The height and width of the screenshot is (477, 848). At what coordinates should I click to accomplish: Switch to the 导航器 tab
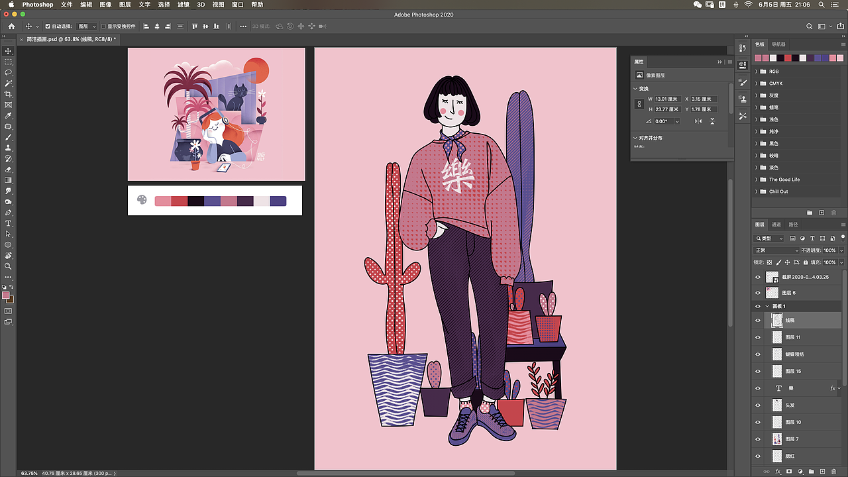[778, 44]
